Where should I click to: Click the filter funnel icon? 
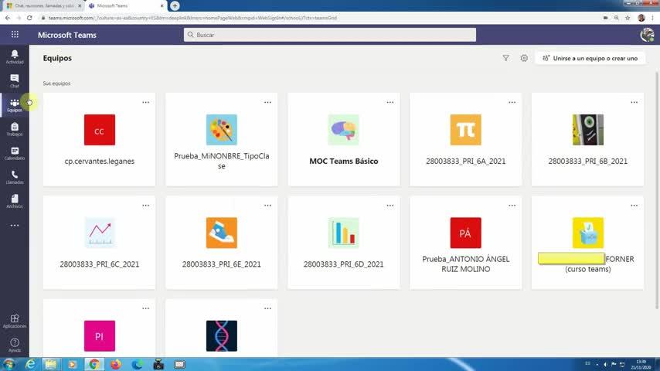[x=505, y=58]
